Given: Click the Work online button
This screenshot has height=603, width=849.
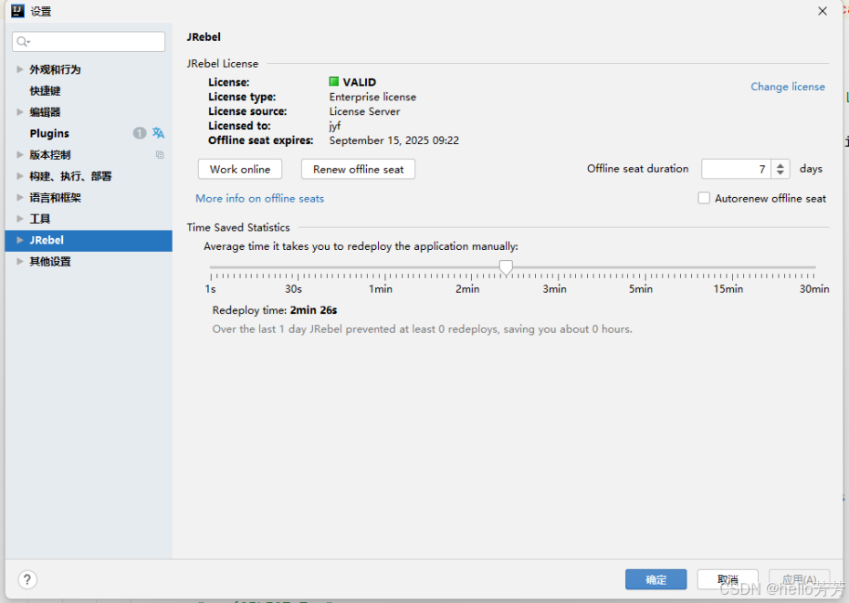Looking at the screenshot, I should coord(240,169).
